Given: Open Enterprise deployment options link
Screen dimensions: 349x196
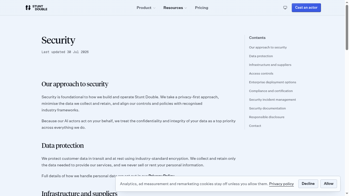Looking at the screenshot, I should [x=273, y=82].
